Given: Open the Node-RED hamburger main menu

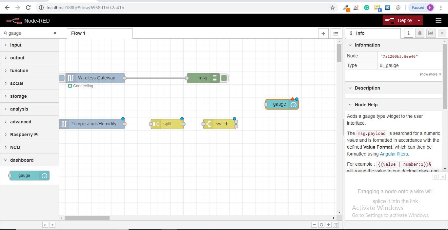Looking at the screenshot, I should 438,20.
